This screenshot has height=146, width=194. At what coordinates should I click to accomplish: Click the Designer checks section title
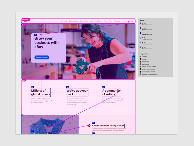click(144, 54)
